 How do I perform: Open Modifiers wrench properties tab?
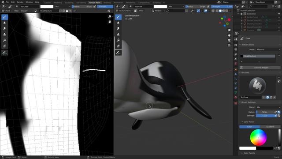[236, 74]
